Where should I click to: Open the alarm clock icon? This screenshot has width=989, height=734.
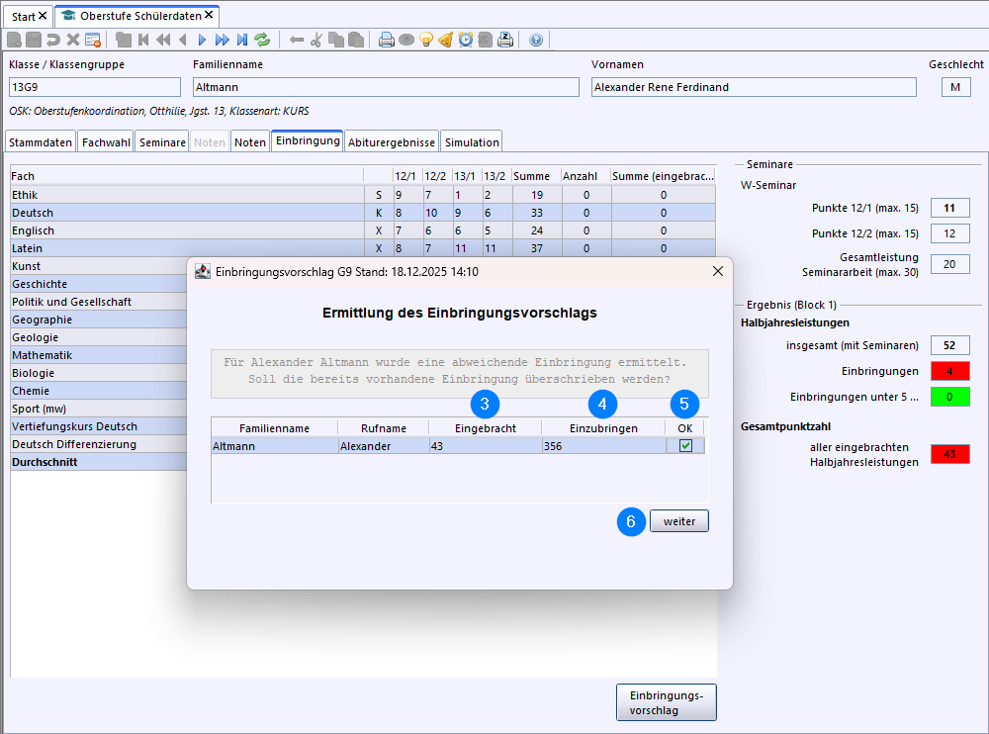pos(466,40)
